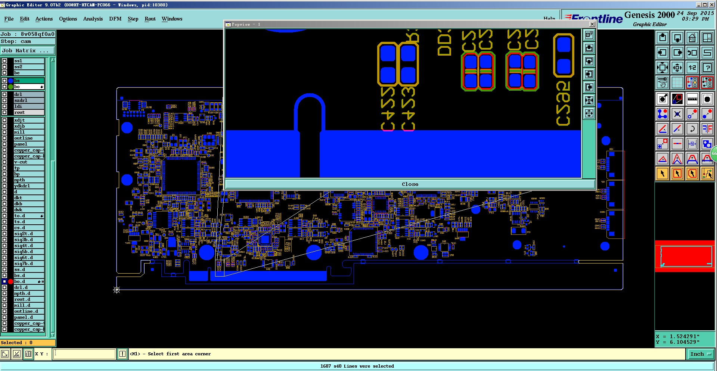The width and height of the screenshot is (717, 371).
Task: Click the X Y coordinate input field
Action: (84, 354)
